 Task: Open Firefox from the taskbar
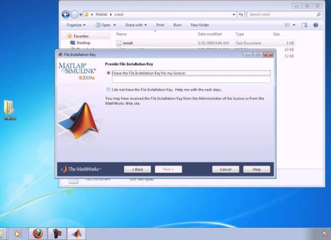[x=38, y=234]
